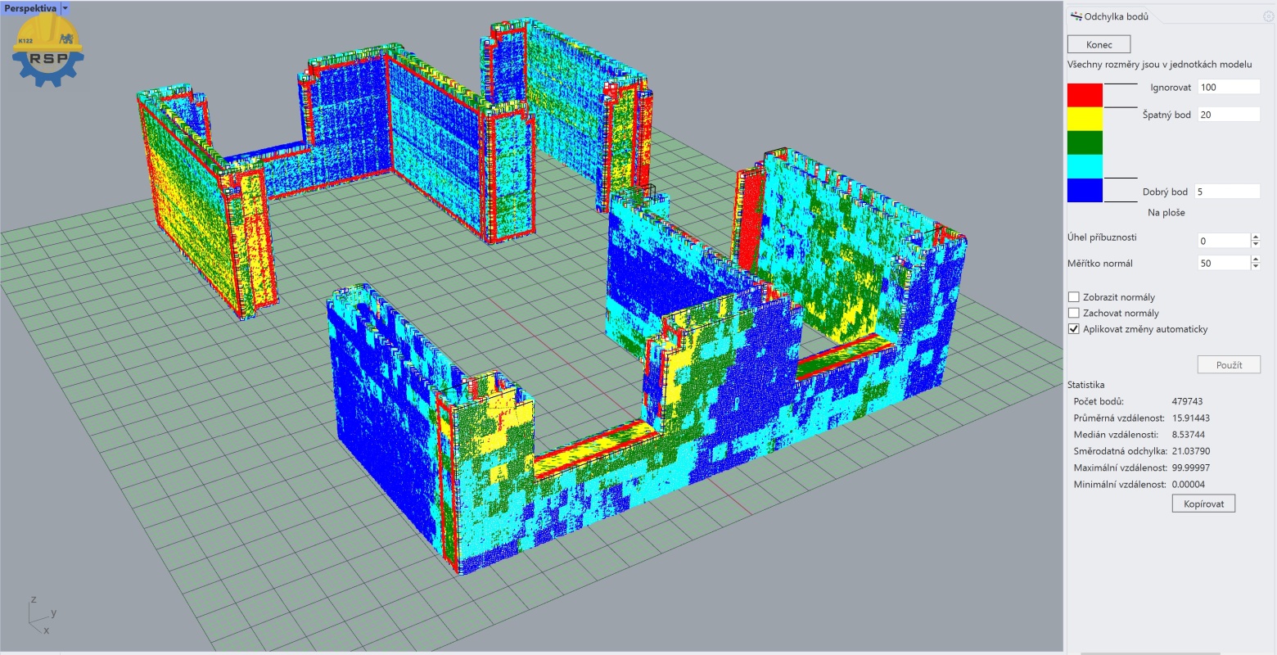Enable the Zobrazit normály checkbox
The height and width of the screenshot is (655, 1277).
[1074, 297]
